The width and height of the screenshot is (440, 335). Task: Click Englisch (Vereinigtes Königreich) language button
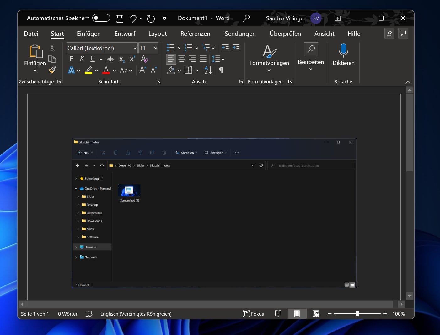[x=136, y=314]
